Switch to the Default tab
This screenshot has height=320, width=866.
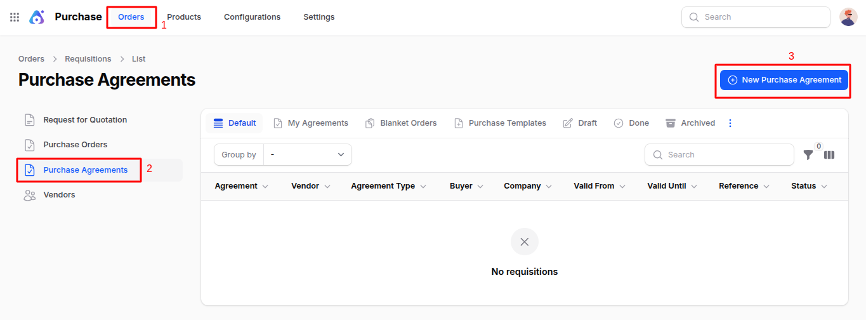pyautogui.click(x=234, y=123)
